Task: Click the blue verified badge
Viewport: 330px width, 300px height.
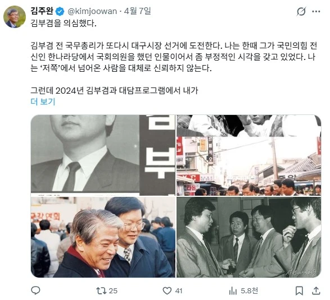Action: click(x=60, y=11)
